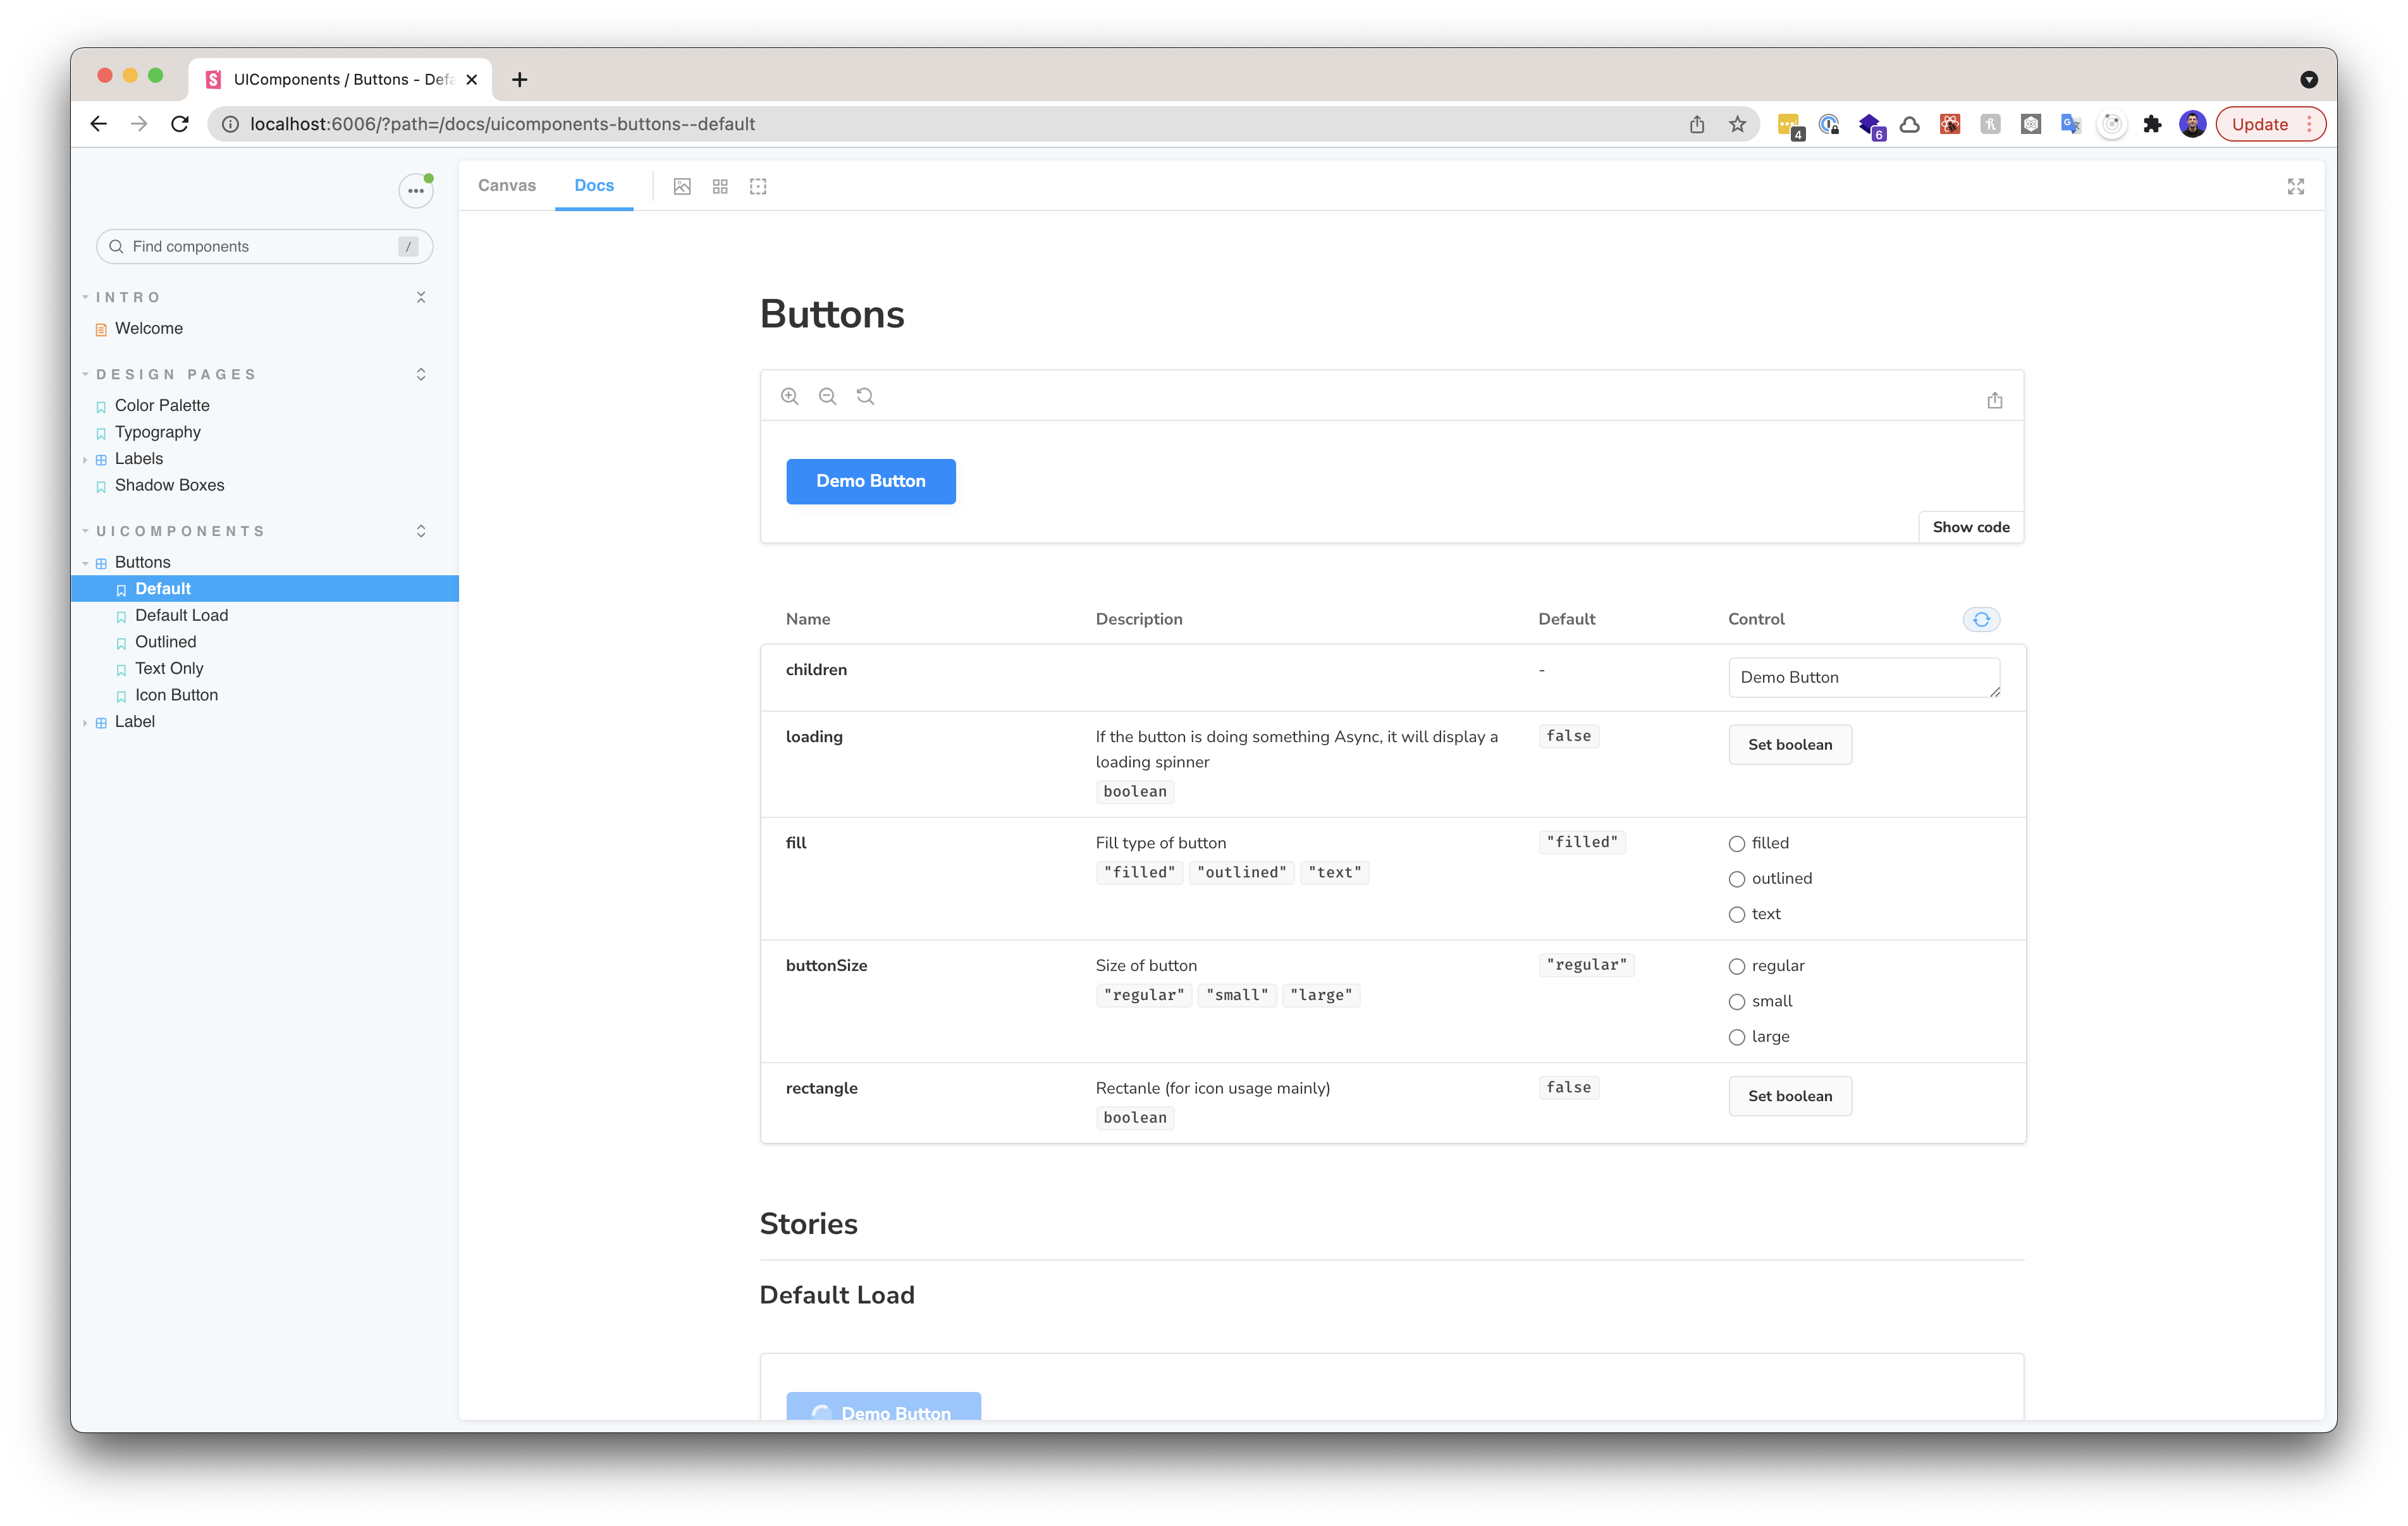The image size is (2408, 1526).
Task: Go full screen using expand icon
Action: click(2295, 187)
